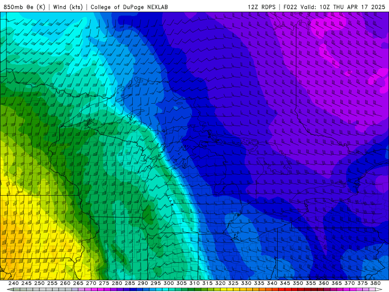Screen dimensions: 389x292
Task: Click the 285 value on the color scale
Action: coord(130,283)
